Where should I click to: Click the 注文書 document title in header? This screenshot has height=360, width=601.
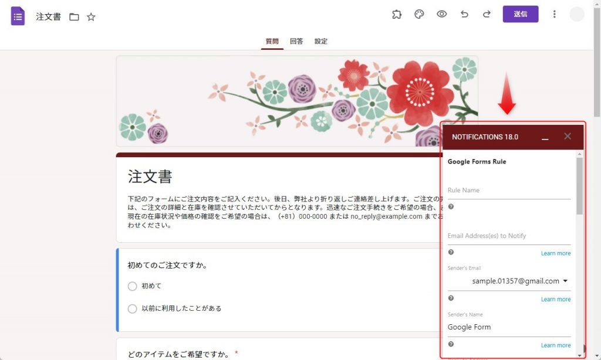click(48, 17)
